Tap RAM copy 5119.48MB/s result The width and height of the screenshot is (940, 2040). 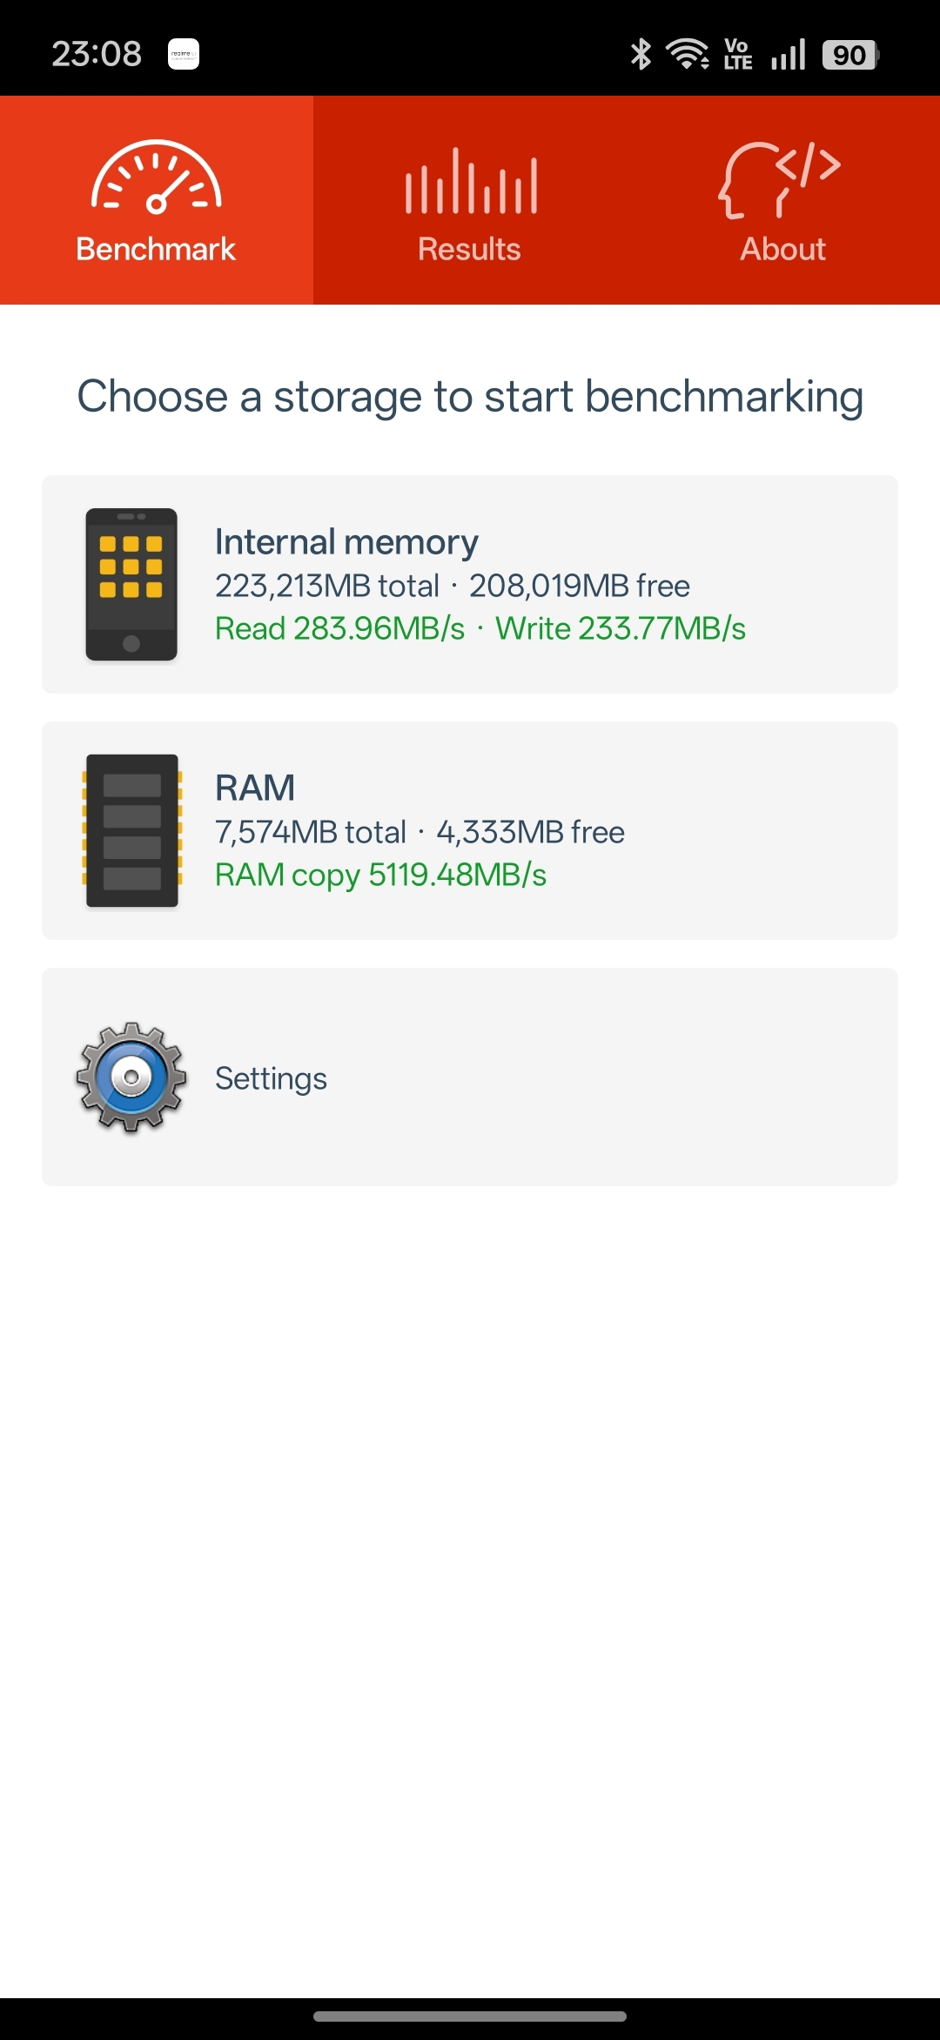pos(380,875)
